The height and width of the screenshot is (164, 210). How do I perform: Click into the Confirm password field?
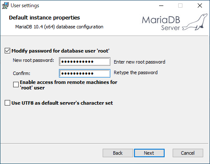pos(84,73)
